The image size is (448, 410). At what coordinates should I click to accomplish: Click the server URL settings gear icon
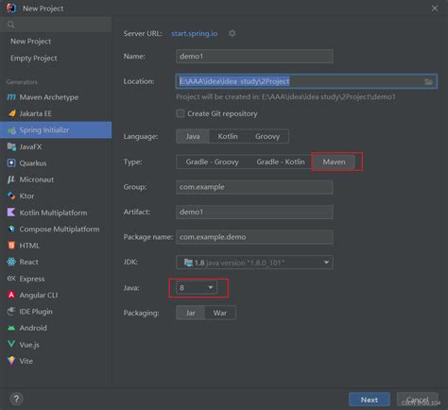(x=232, y=33)
